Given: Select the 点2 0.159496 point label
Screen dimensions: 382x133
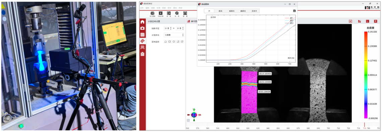Looking at the screenshot, I should [x=265, y=82].
